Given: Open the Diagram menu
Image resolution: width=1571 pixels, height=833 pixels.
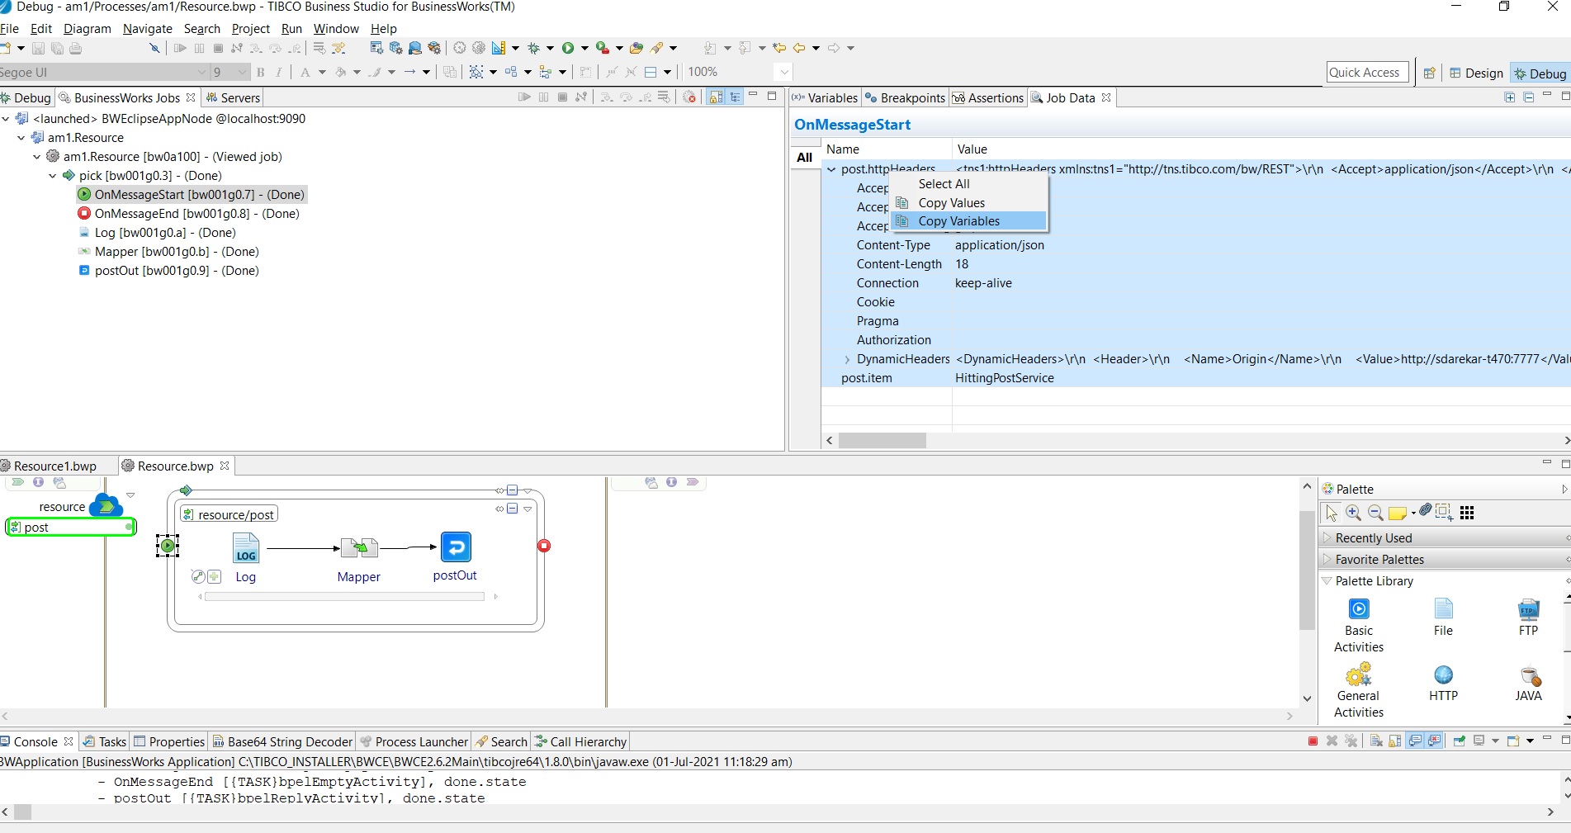Looking at the screenshot, I should coord(87,29).
